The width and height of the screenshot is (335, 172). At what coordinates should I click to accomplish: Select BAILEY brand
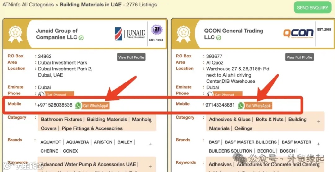point(125,142)
